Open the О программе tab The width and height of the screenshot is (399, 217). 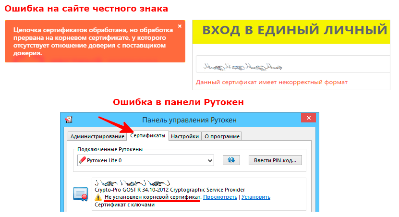[x=222, y=136]
